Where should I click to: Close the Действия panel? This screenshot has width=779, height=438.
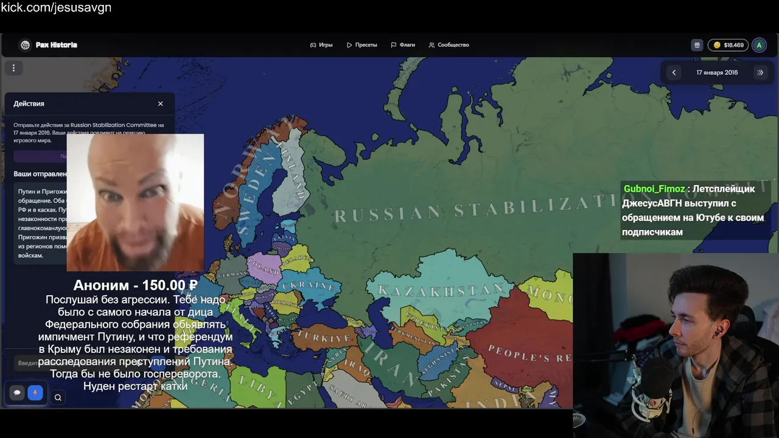[161, 103]
